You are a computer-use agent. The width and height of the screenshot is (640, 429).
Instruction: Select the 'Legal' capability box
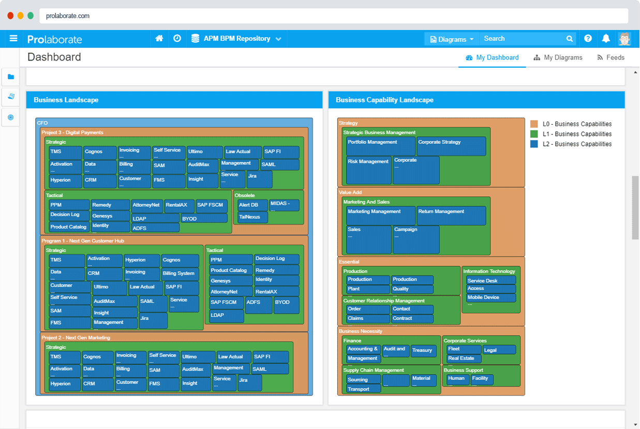[499, 350]
